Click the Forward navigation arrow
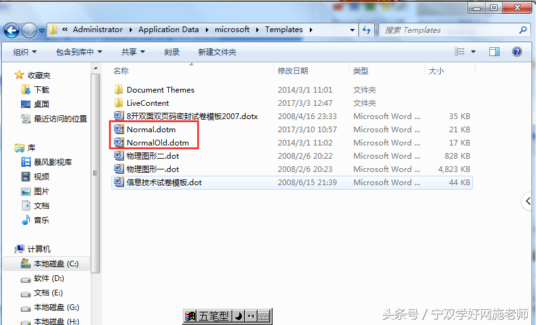536x325 pixels. pos(29,31)
